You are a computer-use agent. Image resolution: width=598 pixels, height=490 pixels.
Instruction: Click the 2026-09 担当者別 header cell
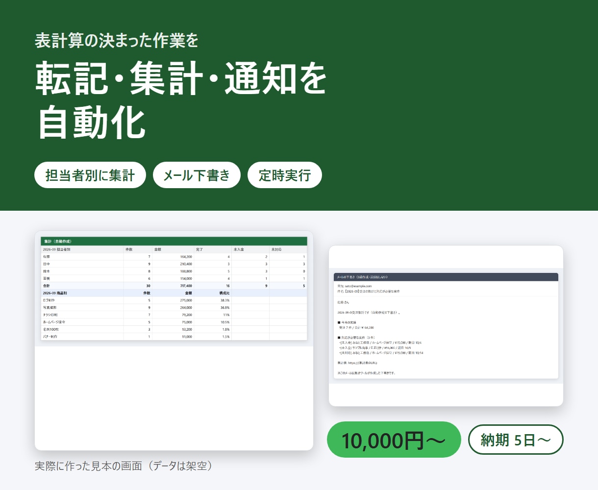pyautogui.click(x=82, y=249)
